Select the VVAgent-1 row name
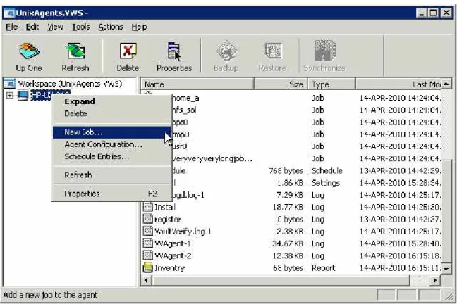Image resolution: width=457 pixels, height=304 pixels. pyautogui.click(x=173, y=243)
